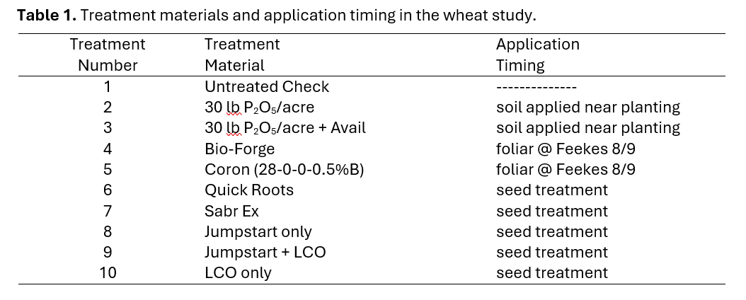Image resolution: width=746 pixels, height=300 pixels.
Task: Click "foliar @ Feekes 8/9" for Bio-Forge row
Action: pyautogui.click(x=566, y=149)
